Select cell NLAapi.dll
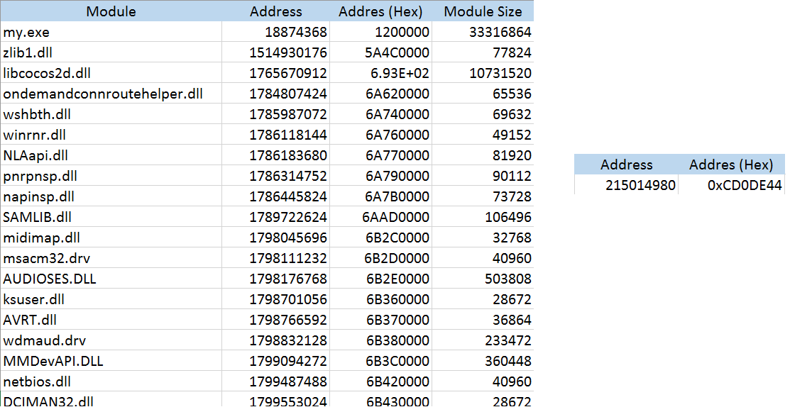Image resolution: width=812 pixels, height=407 pixels. 111,155
